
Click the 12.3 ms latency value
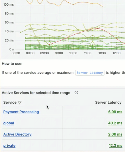coord(116,146)
